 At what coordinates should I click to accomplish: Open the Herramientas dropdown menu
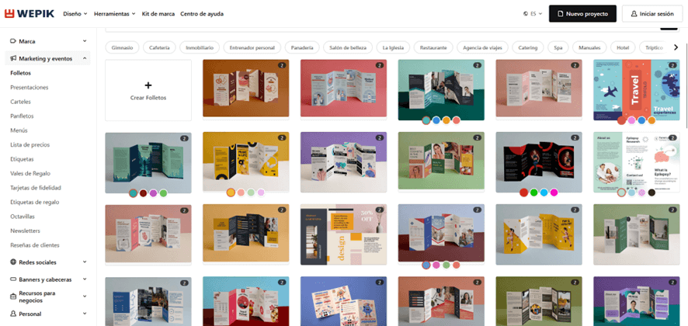click(x=114, y=14)
